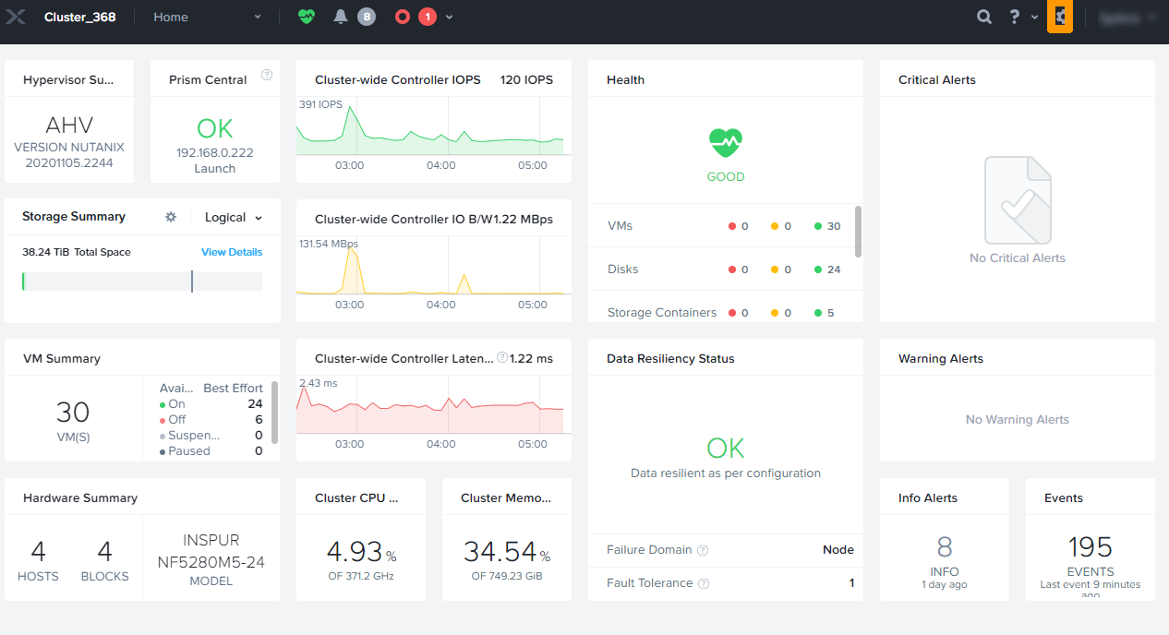Open the Logical storage view dropdown
The width and height of the screenshot is (1169, 635).
tap(232, 216)
